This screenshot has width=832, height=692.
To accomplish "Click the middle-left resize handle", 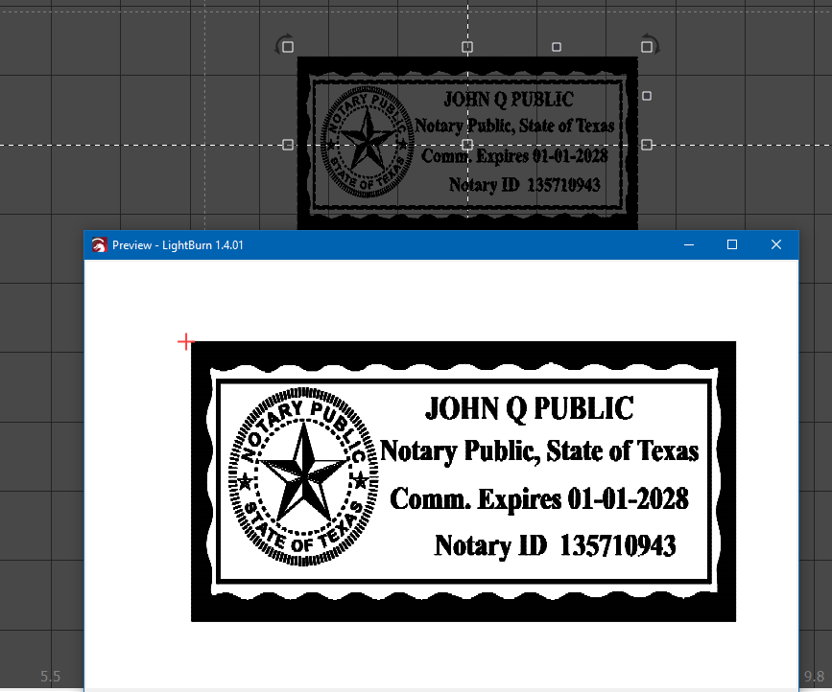I will click(288, 145).
